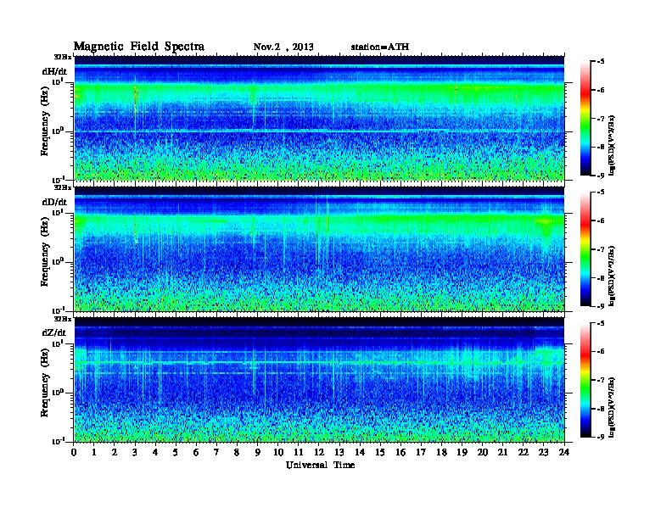Click the "32Hz" label above dH/dt panel
672x519 pixels.
[x=63, y=57]
